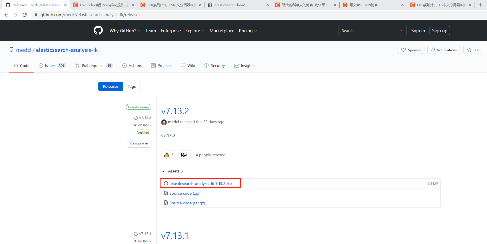Close the 写文章-CSDN博客 tab
Screen dimensions: 487x244
coord(402,5)
